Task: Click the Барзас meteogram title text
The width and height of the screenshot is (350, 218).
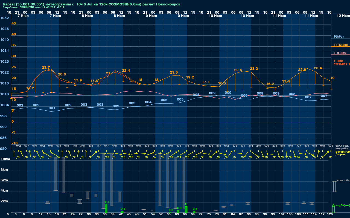Action: click(91, 5)
